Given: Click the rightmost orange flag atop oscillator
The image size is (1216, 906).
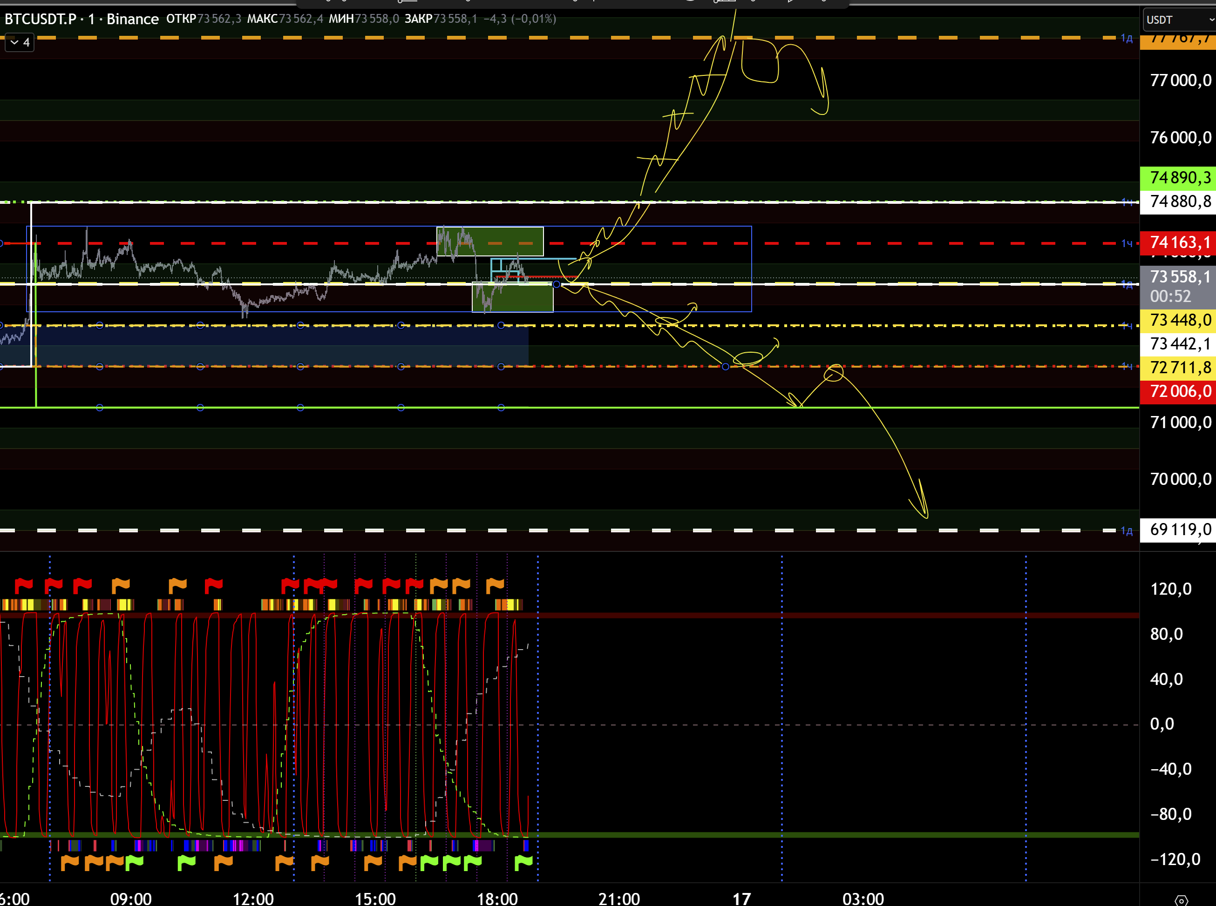Looking at the screenshot, I should tap(495, 585).
